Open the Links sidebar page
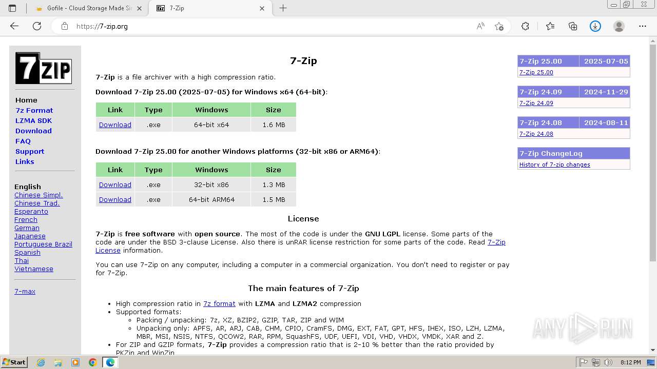The width and height of the screenshot is (657, 369). [x=25, y=161]
